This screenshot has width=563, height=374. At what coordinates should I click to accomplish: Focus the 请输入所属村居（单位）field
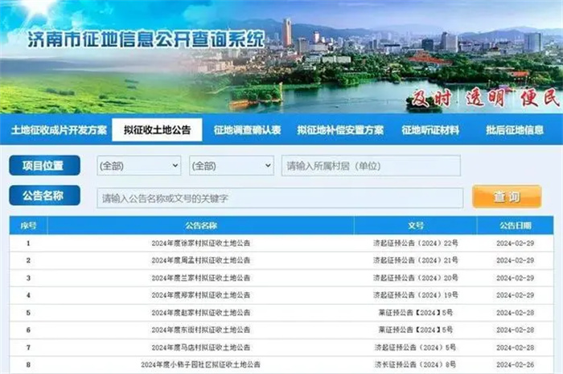pos(371,166)
